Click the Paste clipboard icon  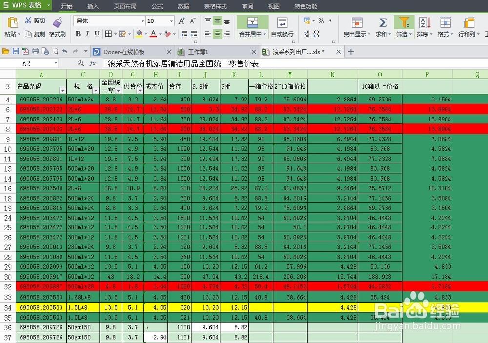click(13, 22)
